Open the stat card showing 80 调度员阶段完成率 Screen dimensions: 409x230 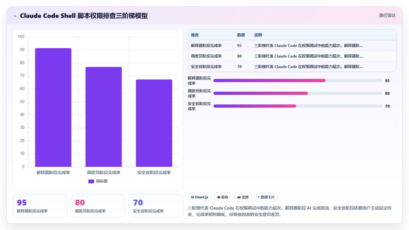(x=98, y=206)
